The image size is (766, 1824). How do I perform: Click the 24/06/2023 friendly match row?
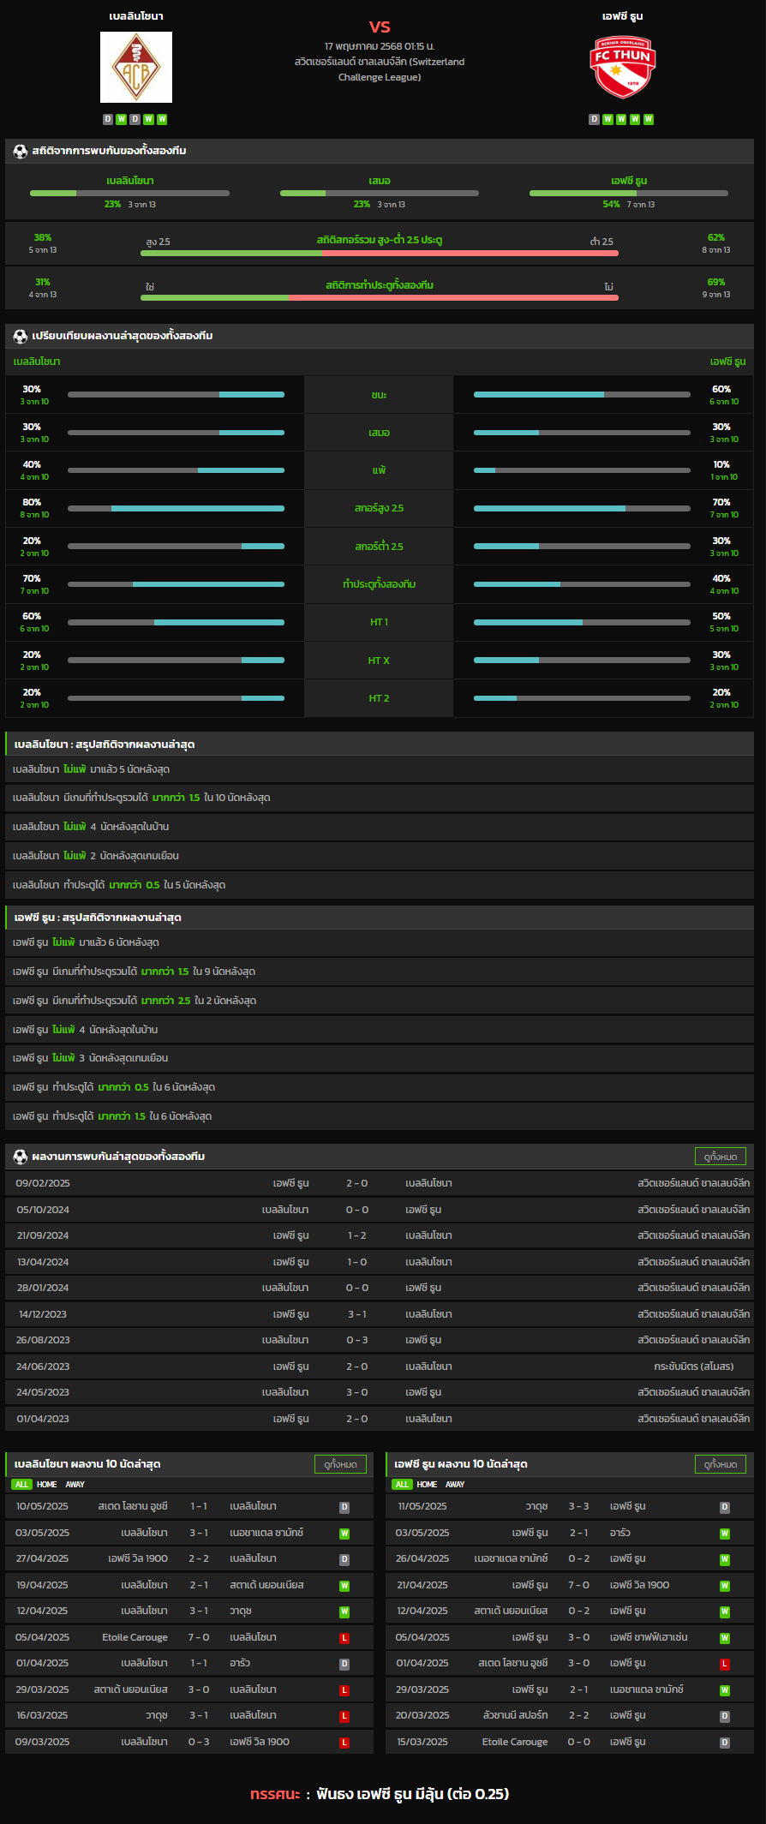click(380, 1367)
